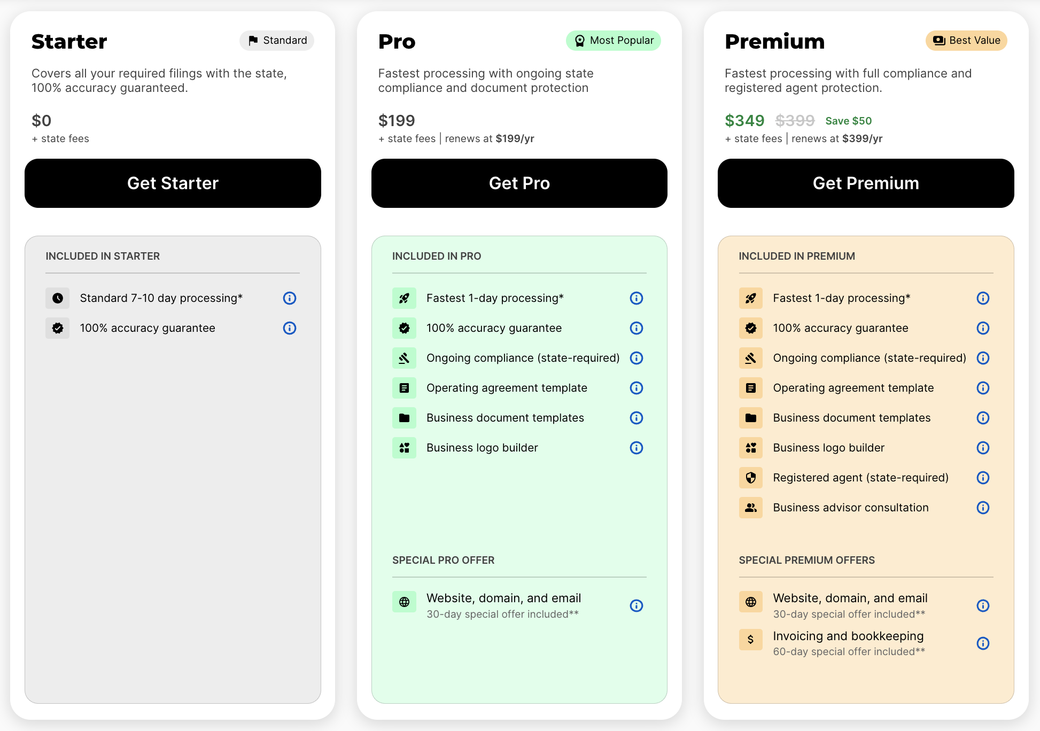This screenshot has width=1040, height=731.
Task: Click the rocket icon for Fastest 1-day processing in Pro
Action: point(405,298)
